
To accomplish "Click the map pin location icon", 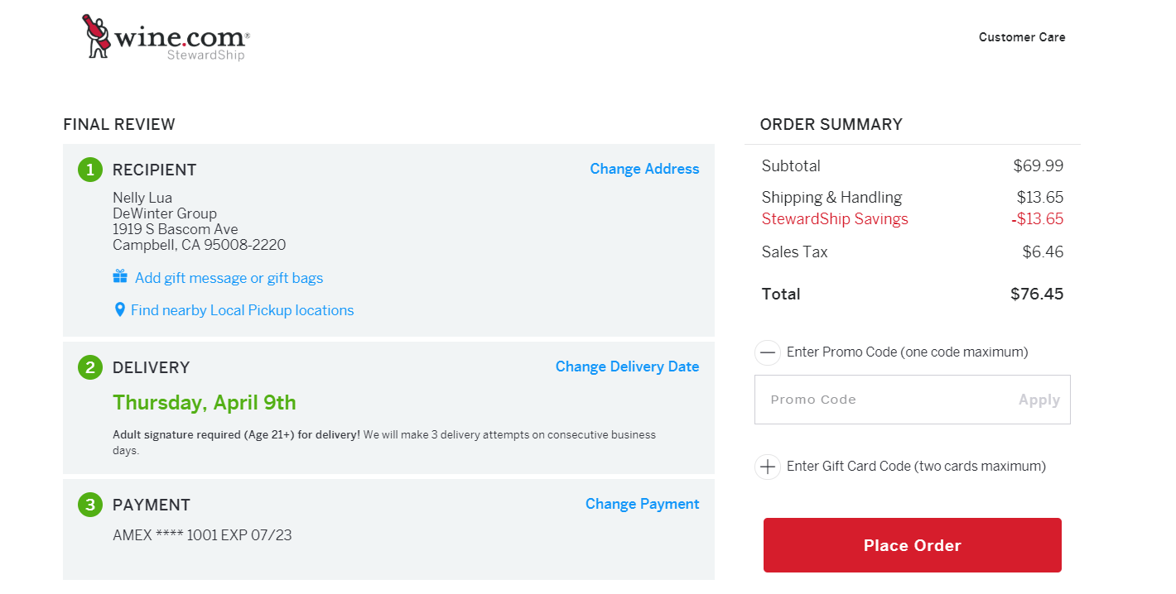I will point(120,309).
